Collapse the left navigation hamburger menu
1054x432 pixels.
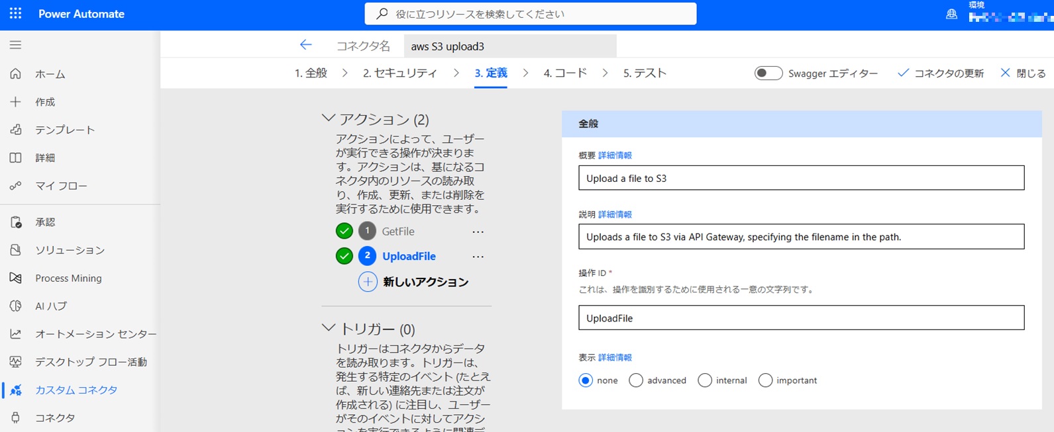click(15, 45)
